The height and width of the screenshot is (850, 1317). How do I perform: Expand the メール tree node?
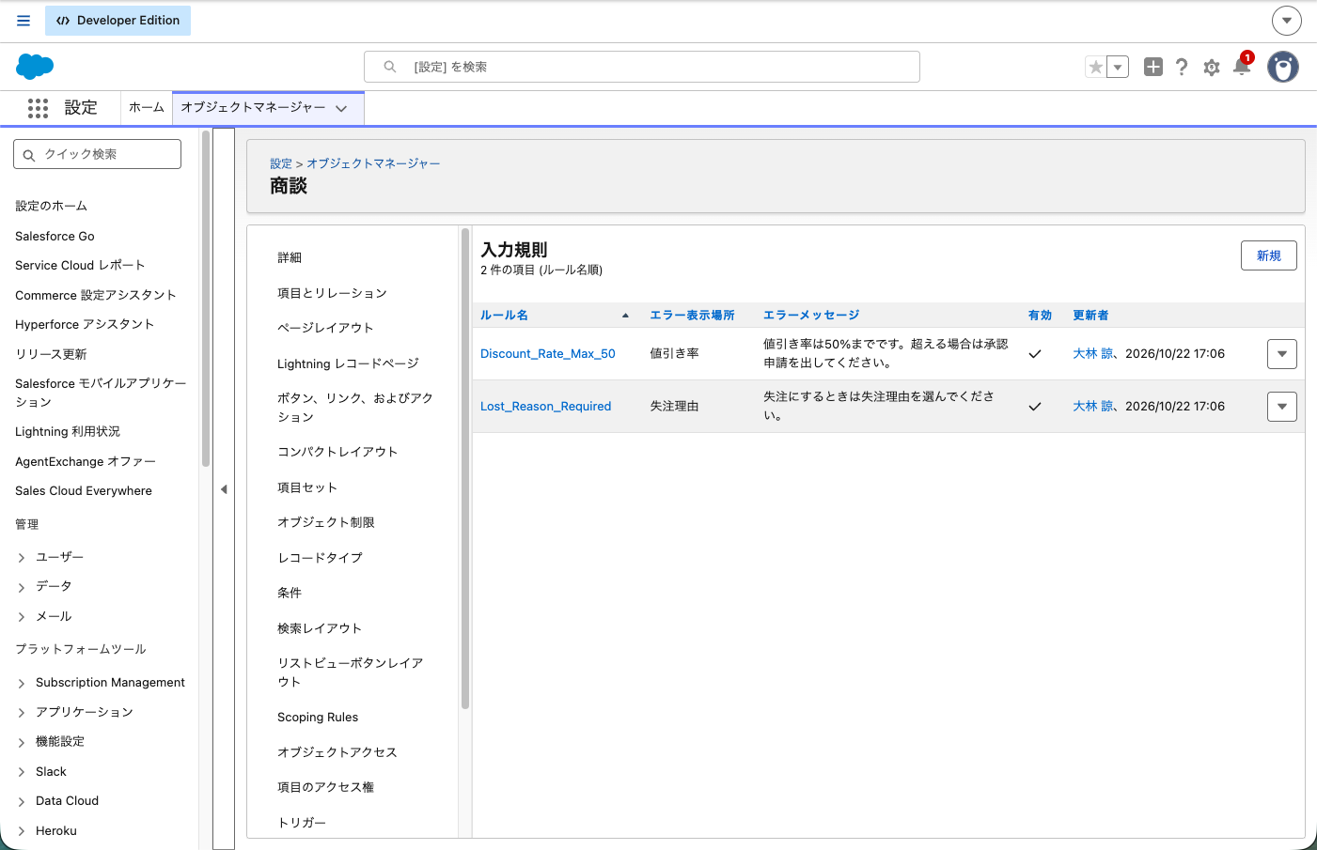pyautogui.click(x=22, y=617)
